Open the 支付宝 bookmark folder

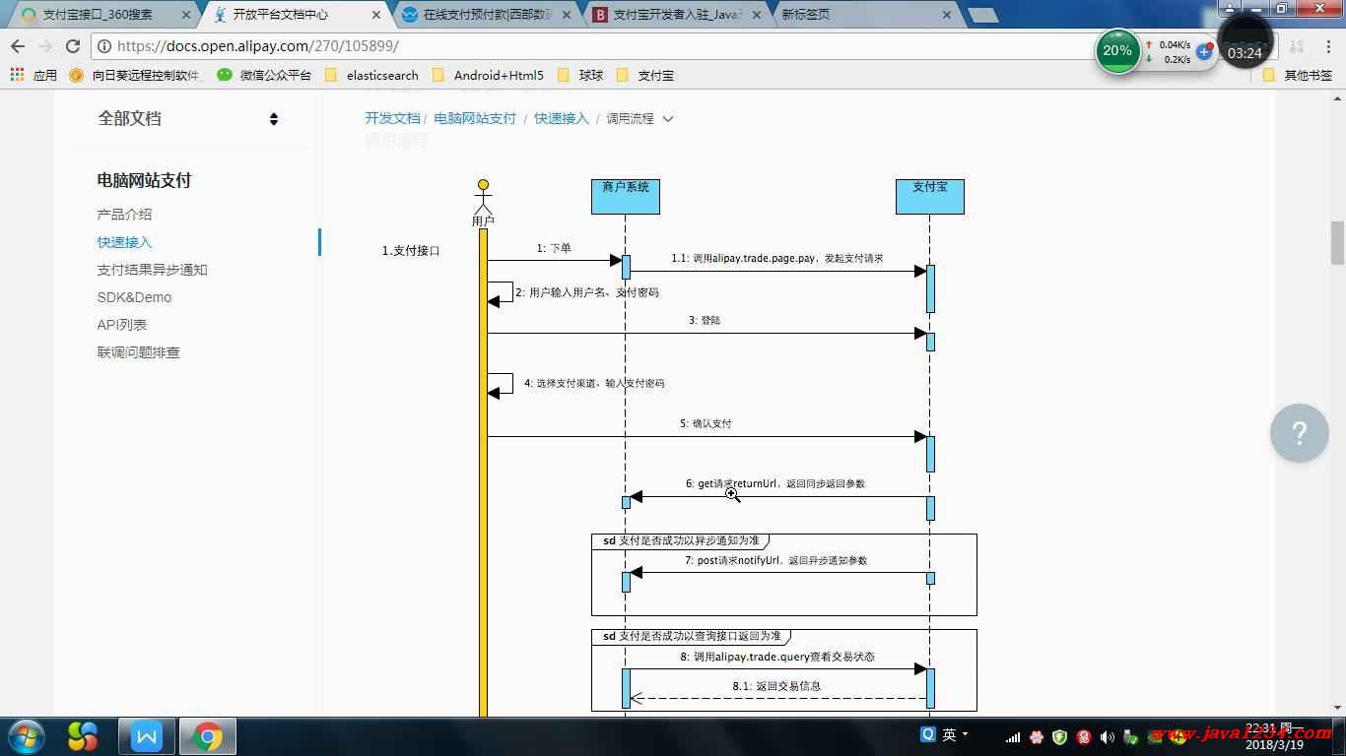tap(645, 75)
